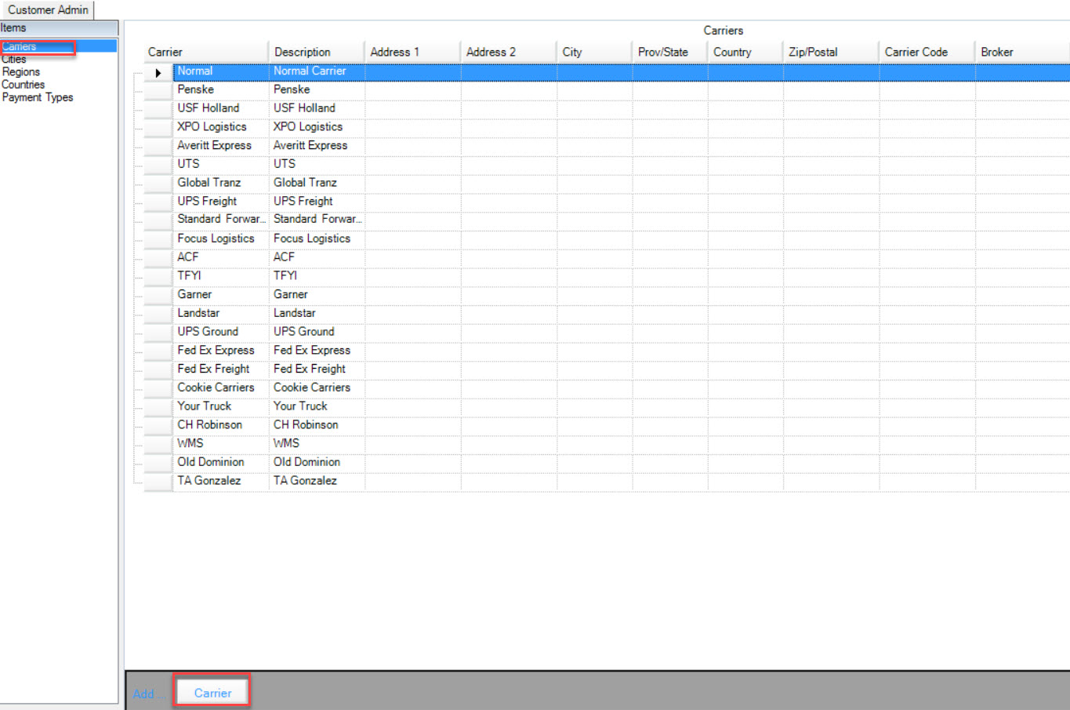Click the City cell for USF Holland
1070x710 pixels.
coord(595,109)
